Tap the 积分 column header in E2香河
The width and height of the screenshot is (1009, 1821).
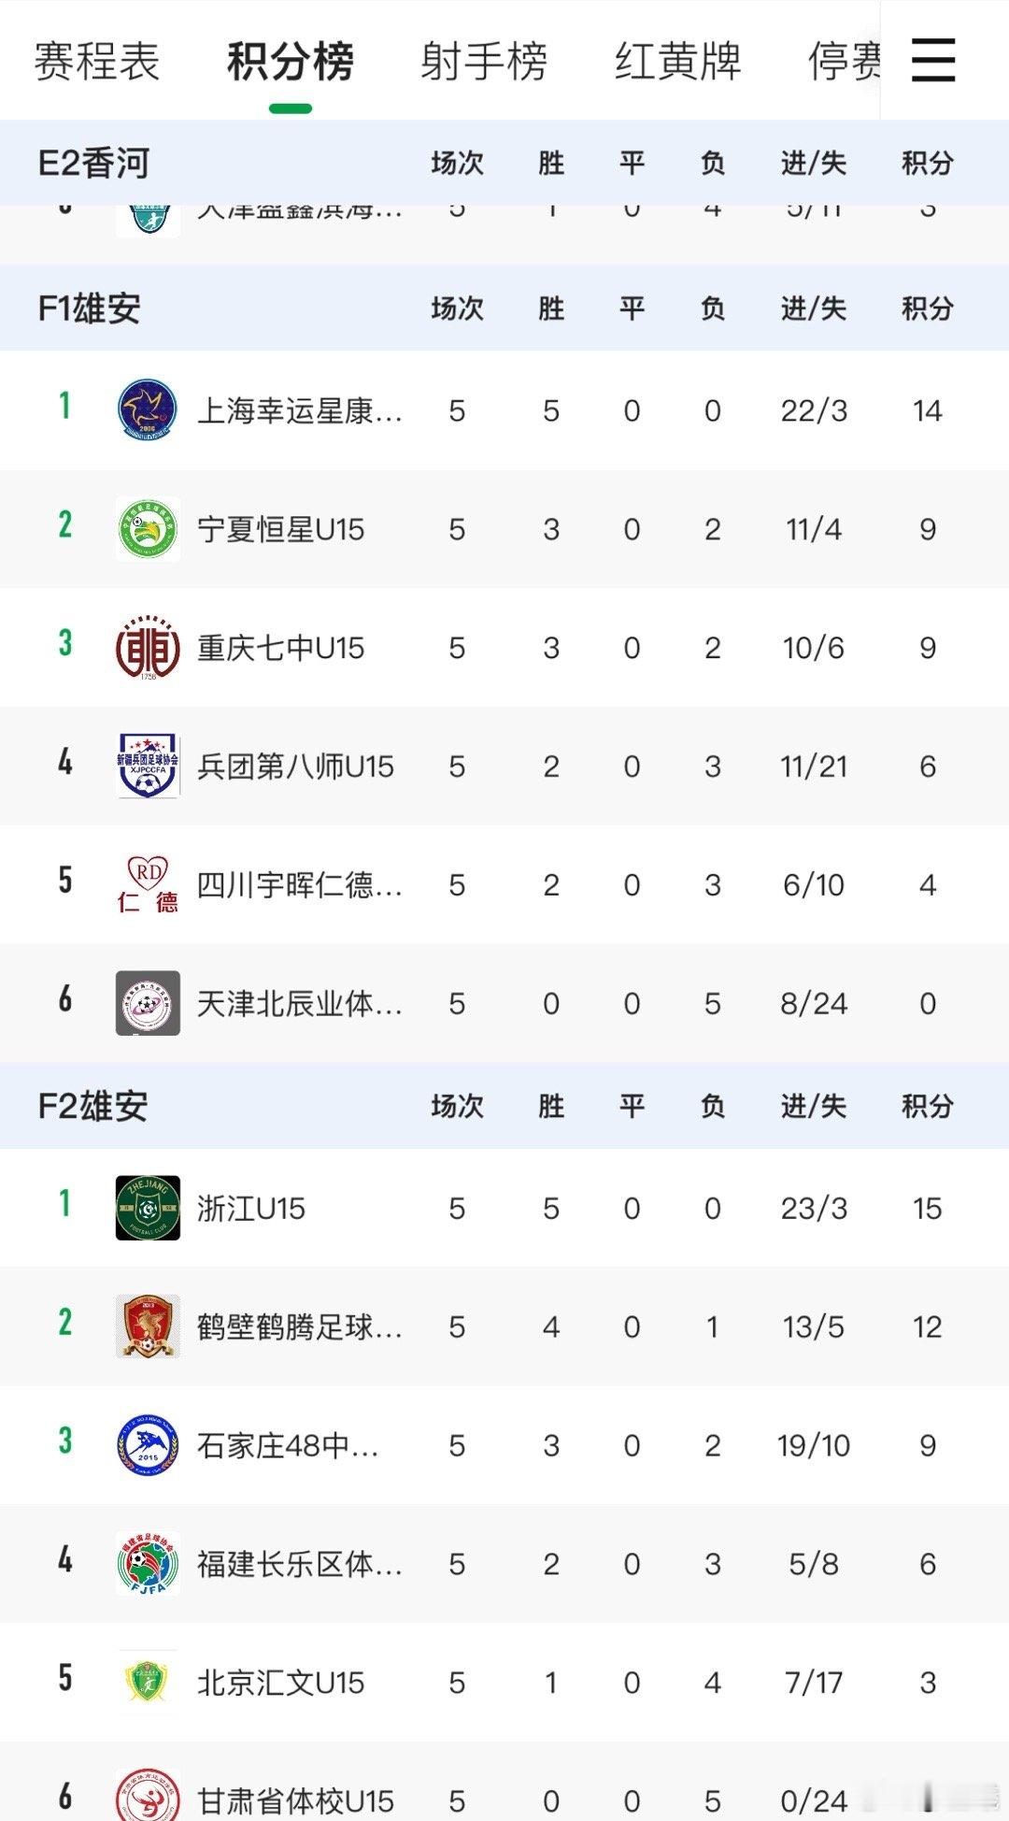[927, 164]
